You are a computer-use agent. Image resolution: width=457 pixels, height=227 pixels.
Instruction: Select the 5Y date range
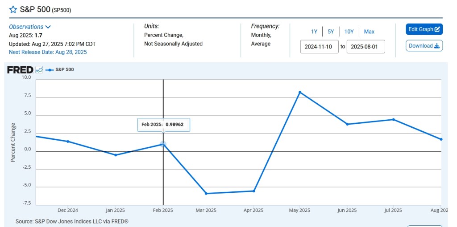tap(331, 32)
